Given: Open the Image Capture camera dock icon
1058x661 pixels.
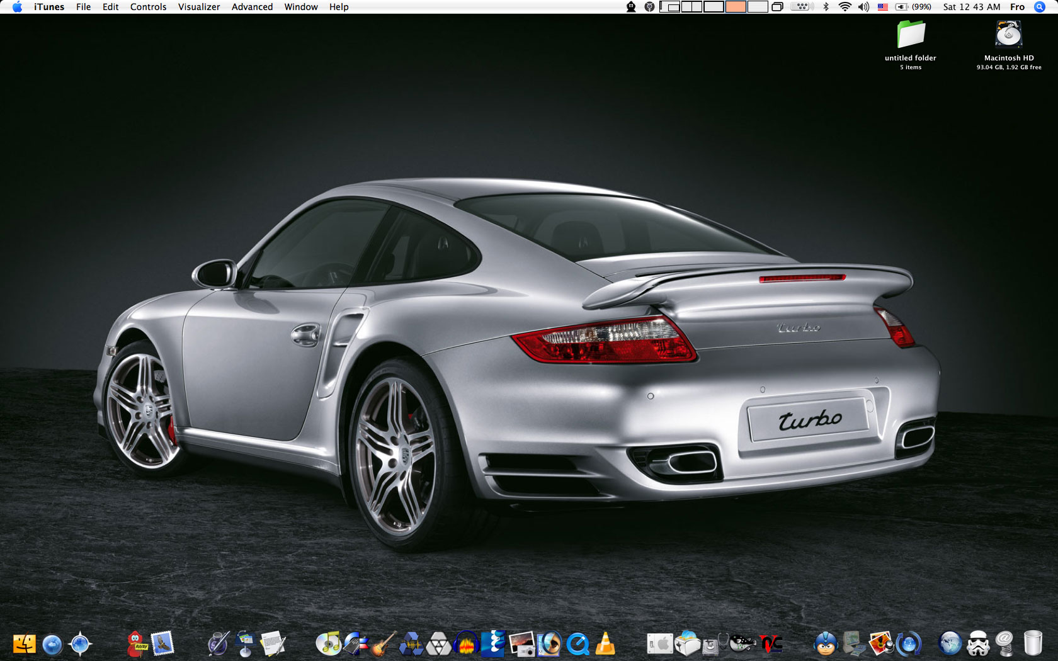Looking at the screenshot, I should point(521,644).
